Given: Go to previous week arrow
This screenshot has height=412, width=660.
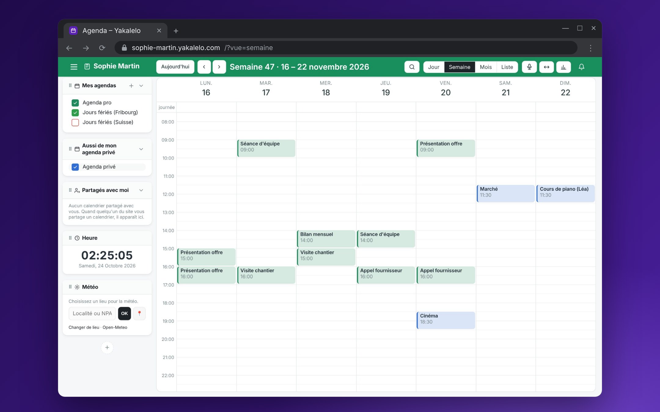Looking at the screenshot, I should point(204,67).
